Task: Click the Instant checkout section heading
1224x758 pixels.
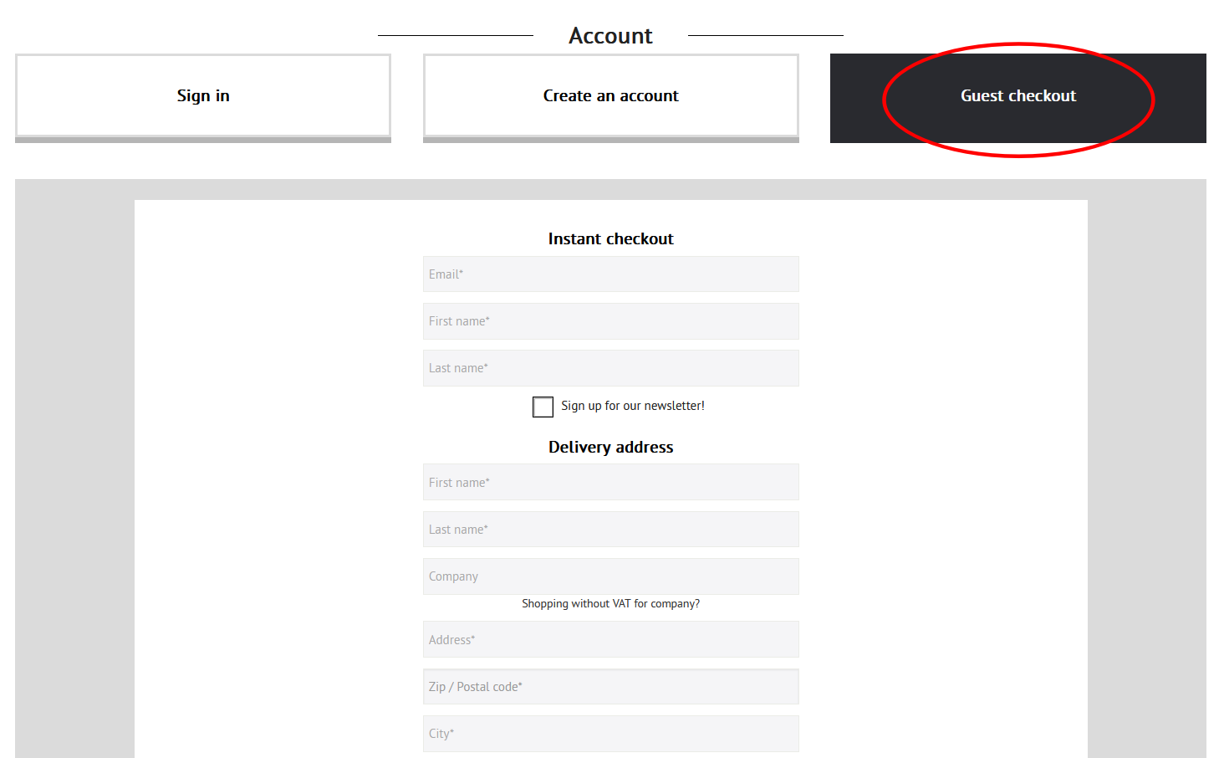Action: point(610,239)
